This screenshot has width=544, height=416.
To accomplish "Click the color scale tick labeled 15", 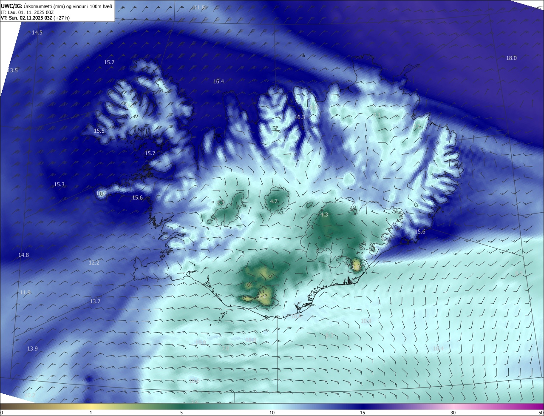I will (363, 413).
